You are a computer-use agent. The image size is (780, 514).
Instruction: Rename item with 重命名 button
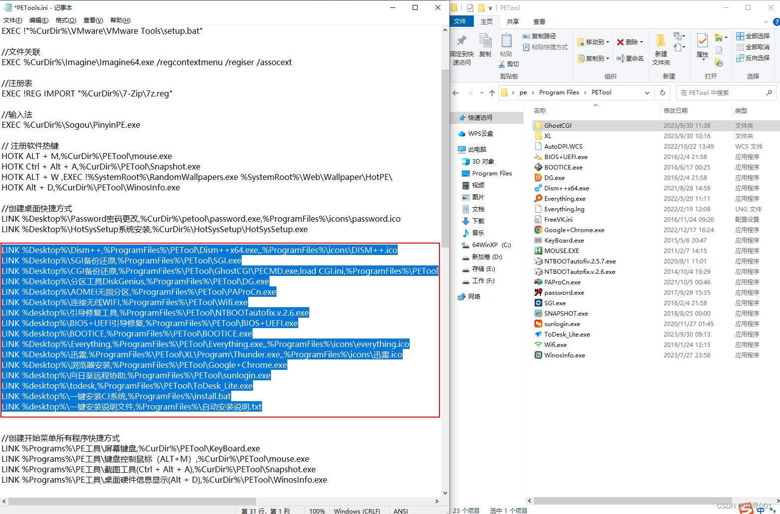tap(630, 59)
